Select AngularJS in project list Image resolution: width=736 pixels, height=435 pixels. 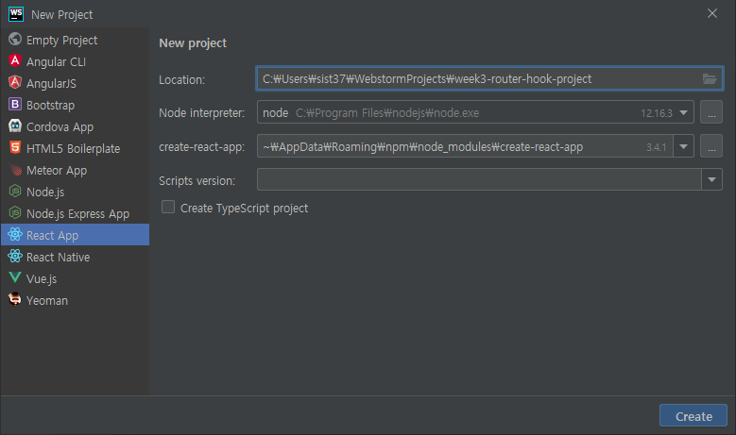point(75,83)
